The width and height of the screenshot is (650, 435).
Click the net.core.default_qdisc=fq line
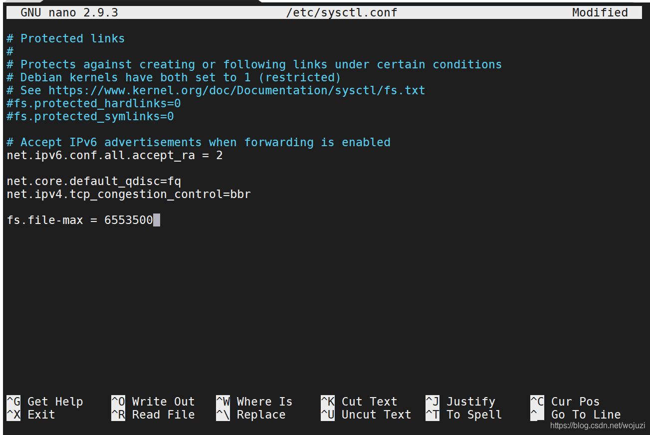point(94,181)
